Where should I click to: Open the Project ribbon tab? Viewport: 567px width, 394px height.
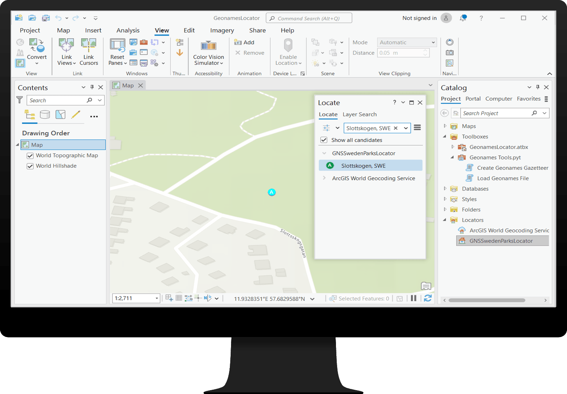tap(30, 30)
